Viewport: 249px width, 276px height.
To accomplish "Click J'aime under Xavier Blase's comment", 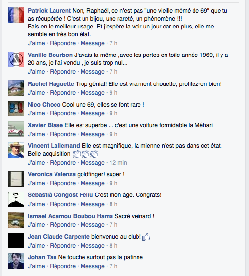I will [x=36, y=134].
